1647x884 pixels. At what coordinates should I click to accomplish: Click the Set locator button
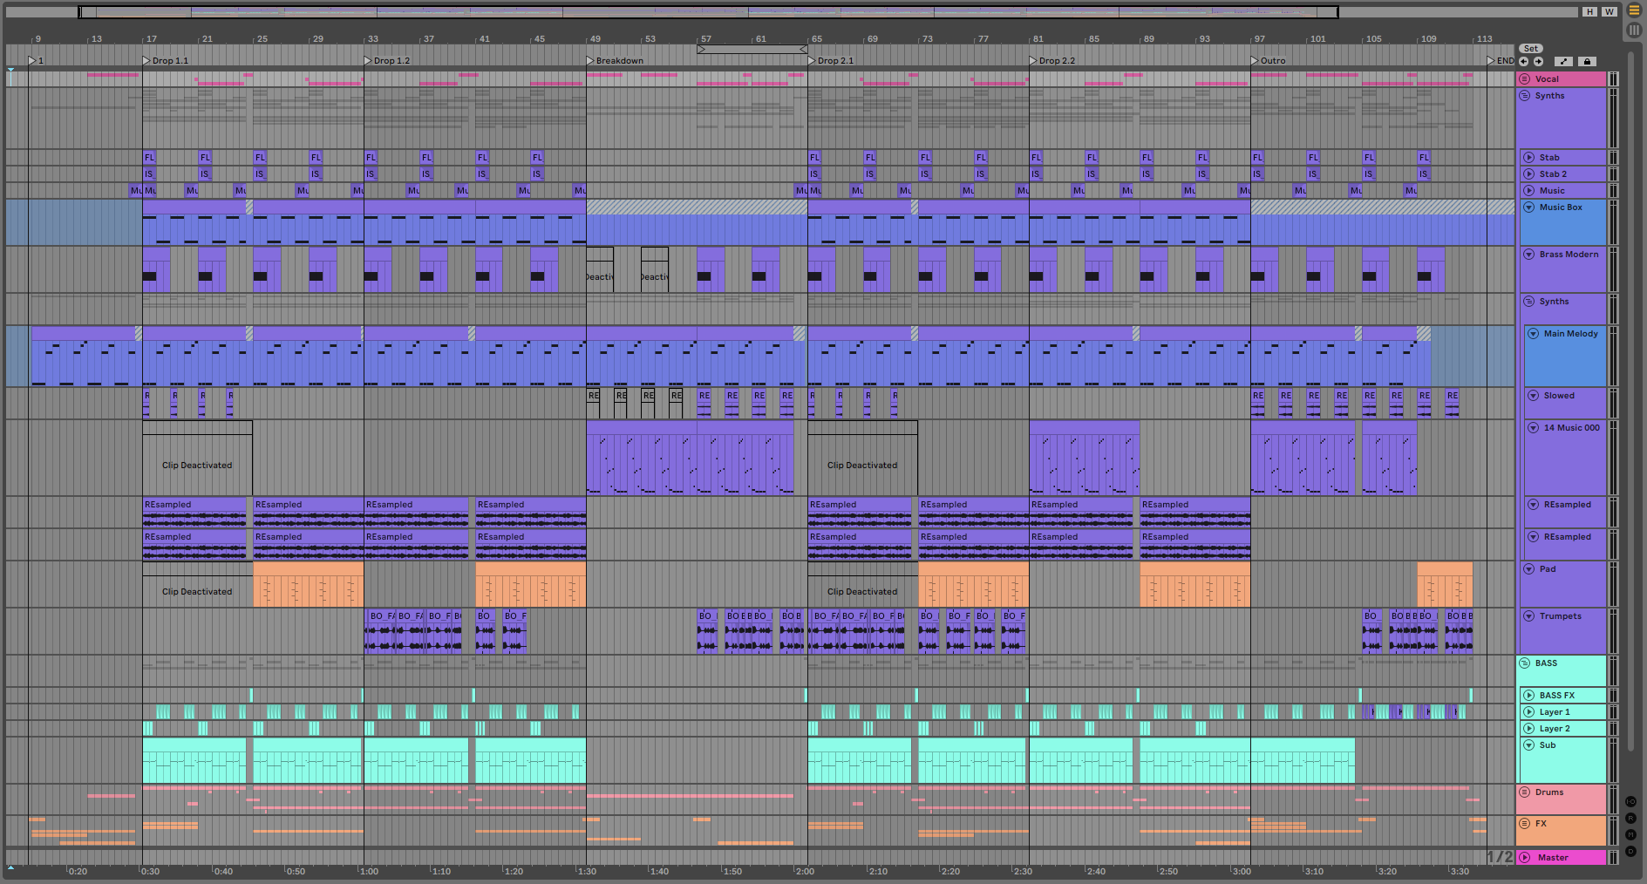click(1531, 49)
